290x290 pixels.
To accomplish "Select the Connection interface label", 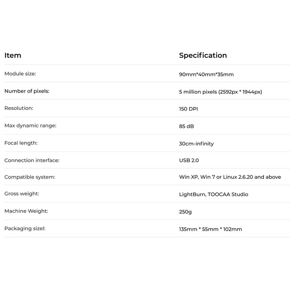I will (32, 160).
